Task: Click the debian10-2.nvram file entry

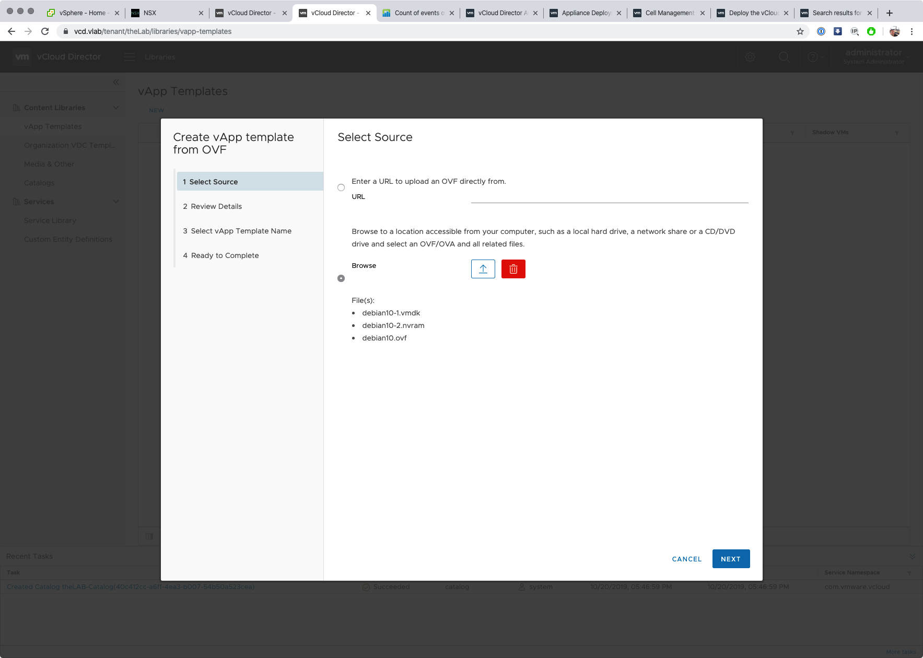Action: point(393,325)
